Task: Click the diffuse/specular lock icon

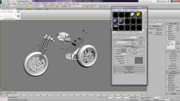Action: 129,50
